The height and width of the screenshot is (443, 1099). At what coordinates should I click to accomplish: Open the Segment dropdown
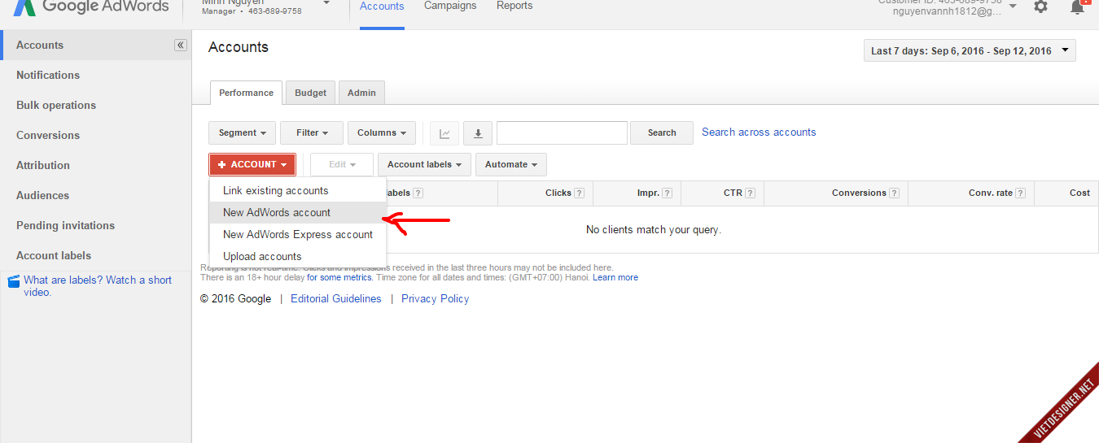(243, 133)
